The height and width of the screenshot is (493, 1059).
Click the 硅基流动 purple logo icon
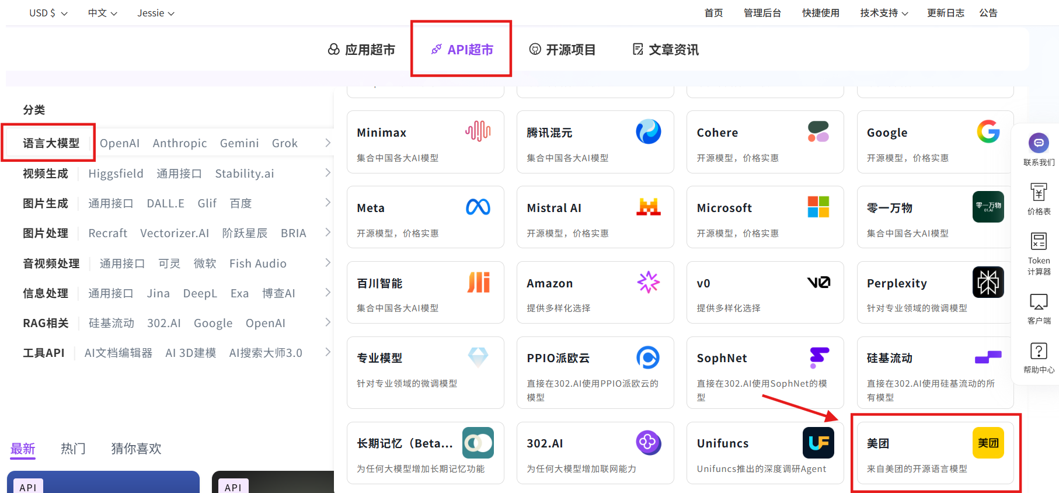point(988,357)
